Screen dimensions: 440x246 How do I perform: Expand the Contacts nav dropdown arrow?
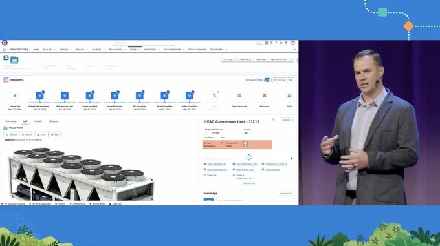(x=71, y=50)
